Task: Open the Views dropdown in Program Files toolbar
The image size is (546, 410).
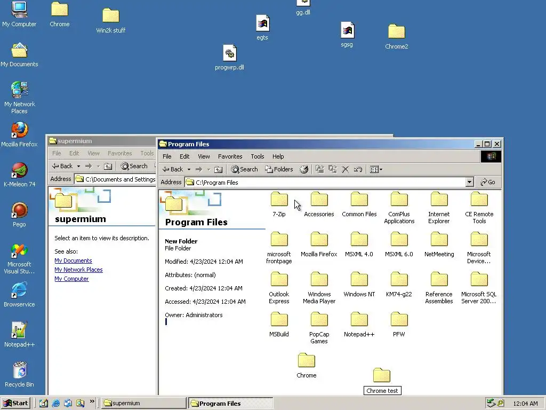Action: pos(376,169)
